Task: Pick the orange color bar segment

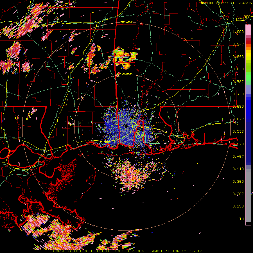Action: coord(248,49)
